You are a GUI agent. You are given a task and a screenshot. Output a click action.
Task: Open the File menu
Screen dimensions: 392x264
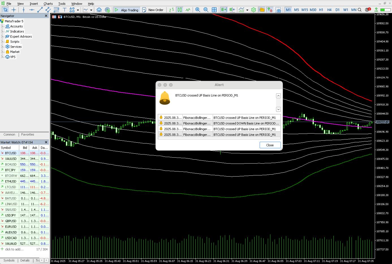(9, 4)
